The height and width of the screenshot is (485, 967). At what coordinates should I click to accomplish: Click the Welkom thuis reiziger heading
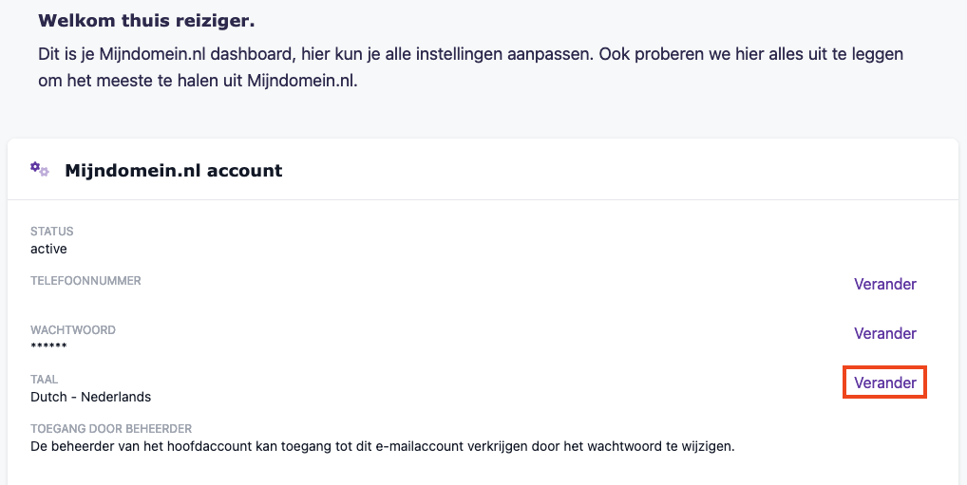pos(147,20)
